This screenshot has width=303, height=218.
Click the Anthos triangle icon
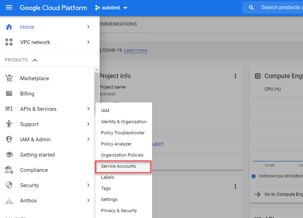[x=9, y=200]
